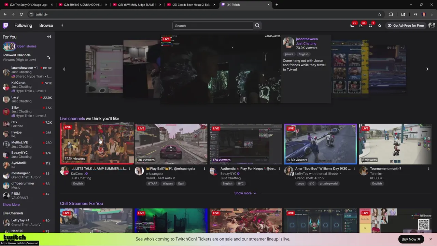Click Just Chatting category in carousel

(306, 43)
